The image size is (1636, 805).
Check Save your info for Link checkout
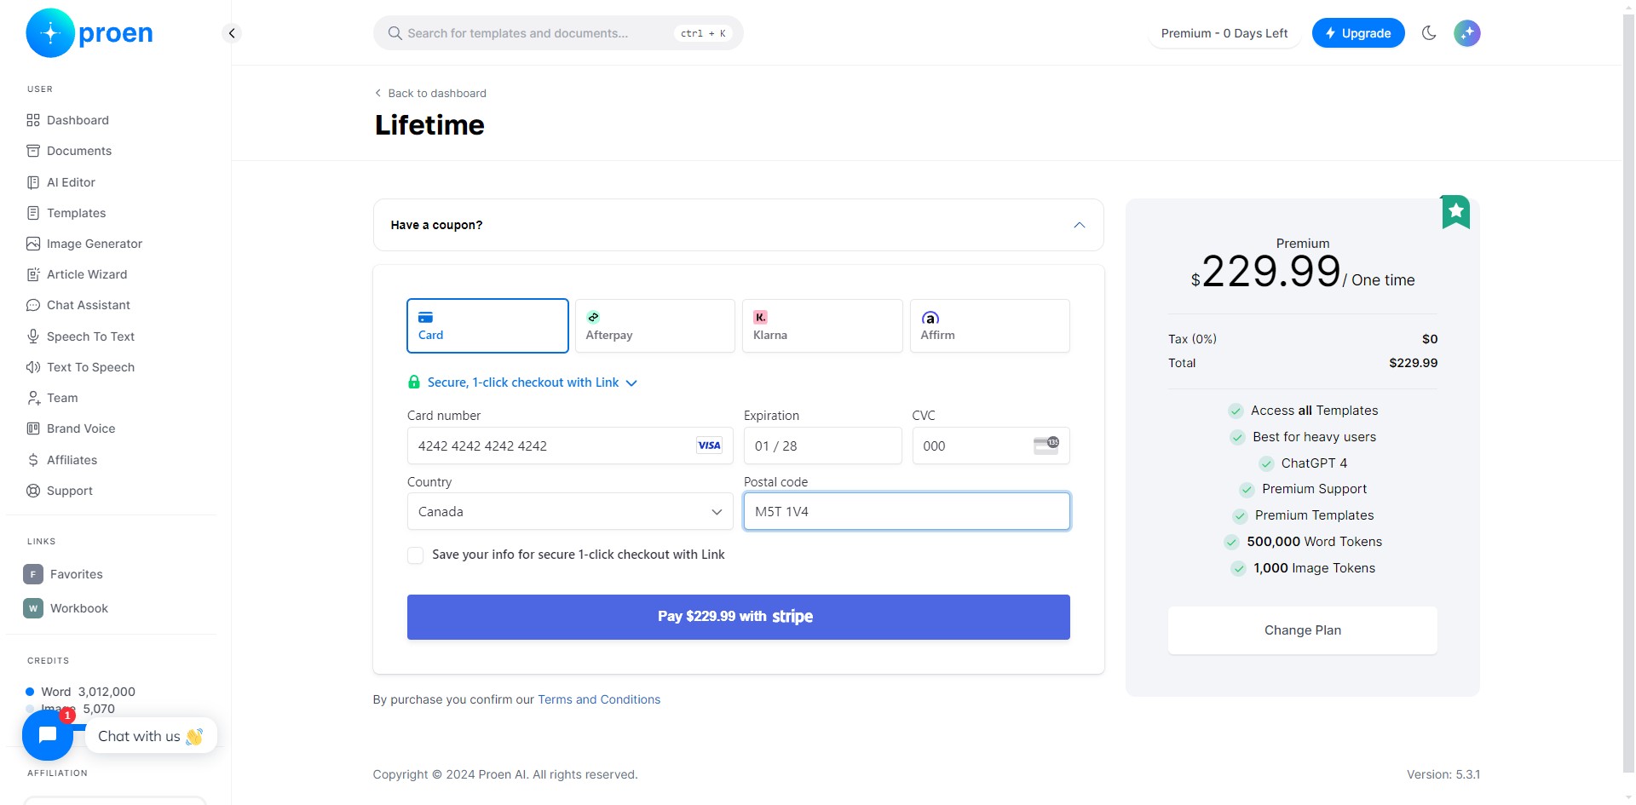coord(416,555)
